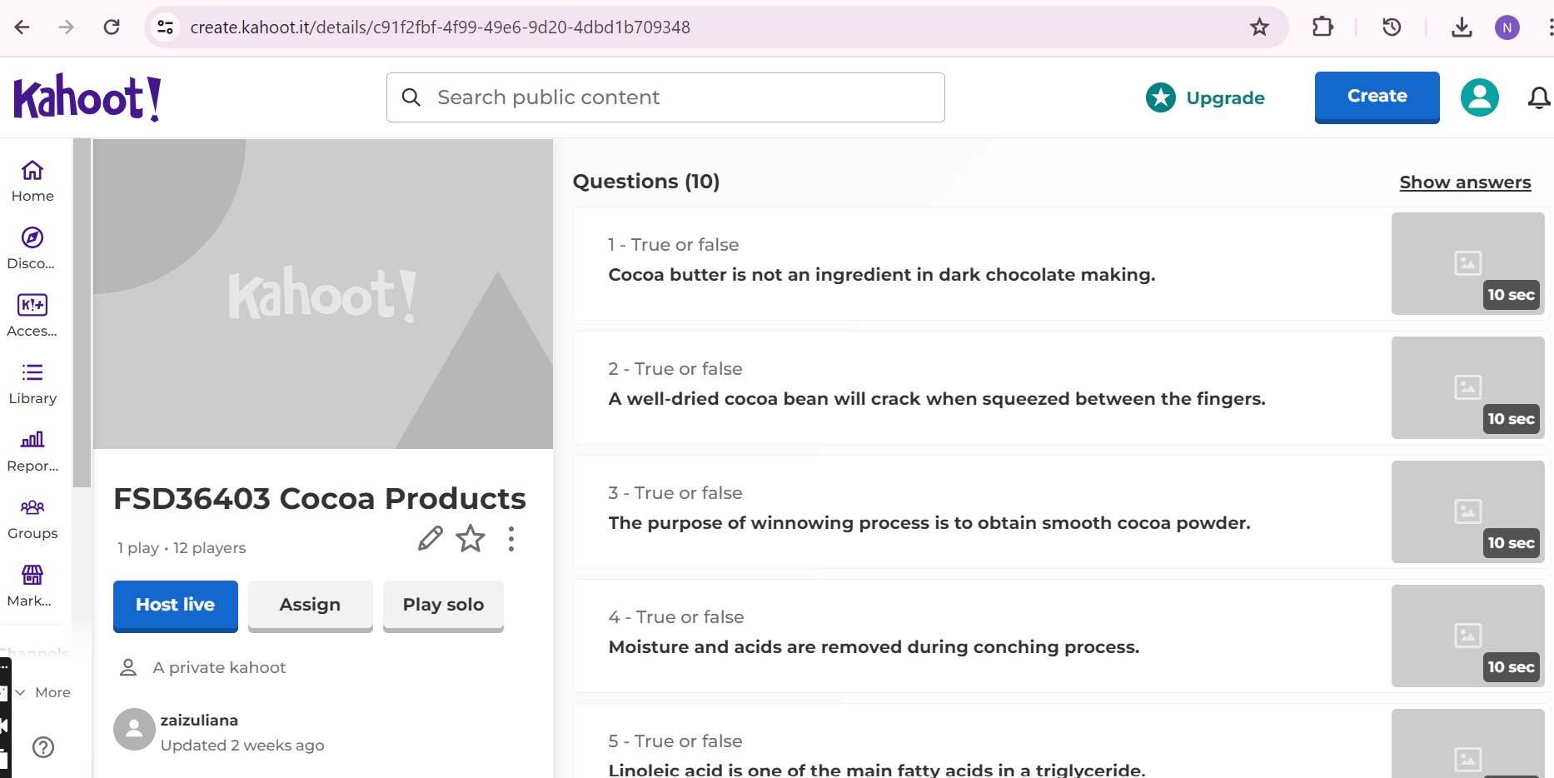1554x778 pixels.
Task: Click question 3 image thumbnail
Action: click(x=1468, y=511)
